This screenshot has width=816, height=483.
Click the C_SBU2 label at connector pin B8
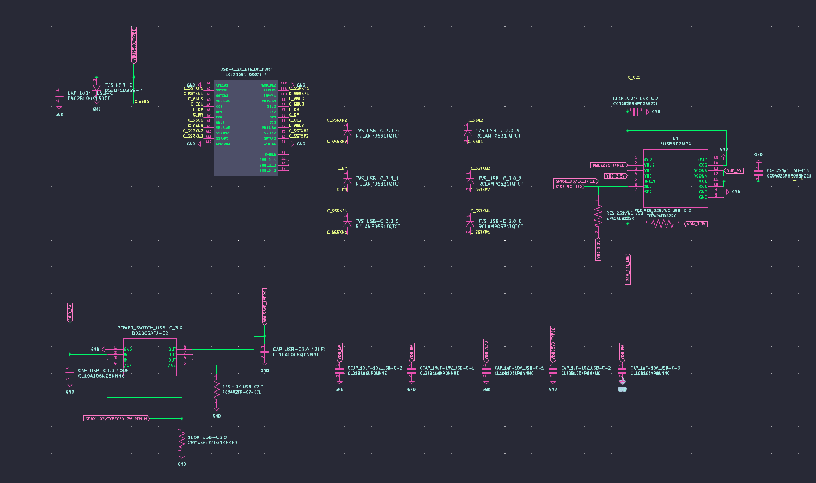click(x=296, y=104)
